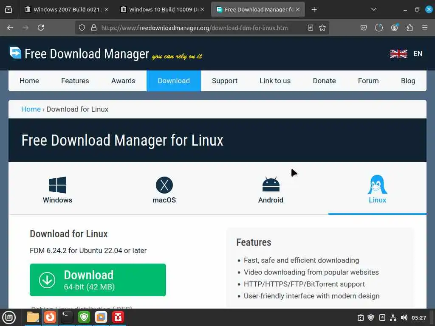Viewport: 435px width, 326px height.
Task: Open the Pocket save icon
Action: pyautogui.click(x=364, y=28)
